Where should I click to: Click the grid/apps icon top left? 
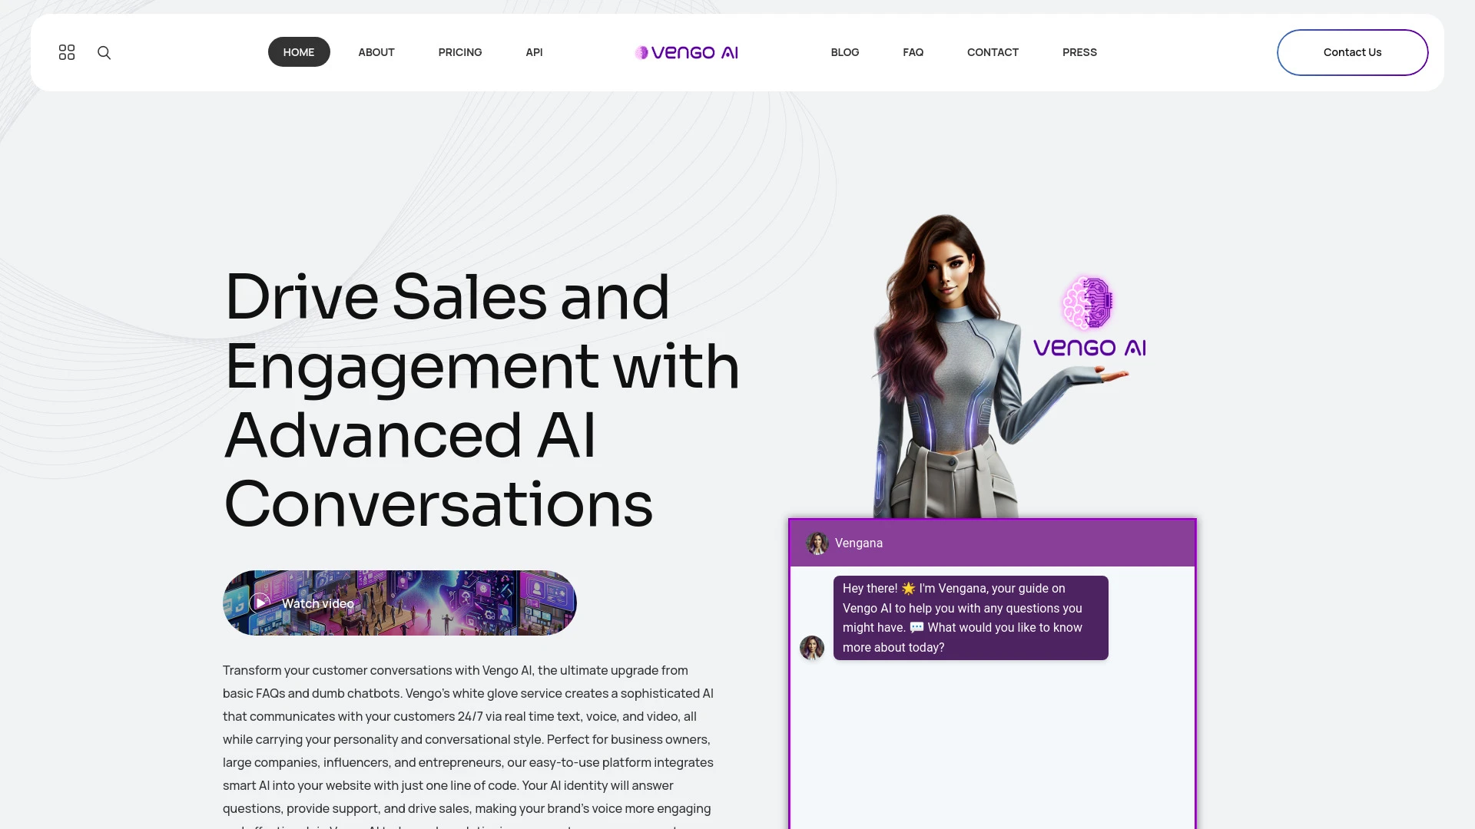click(67, 51)
